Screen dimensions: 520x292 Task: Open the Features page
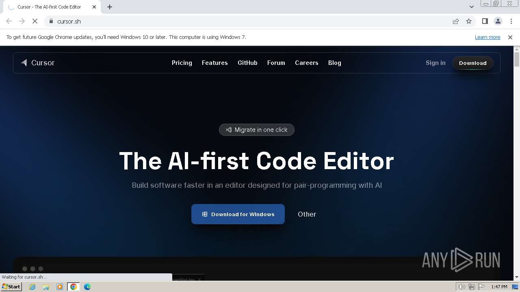214,63
